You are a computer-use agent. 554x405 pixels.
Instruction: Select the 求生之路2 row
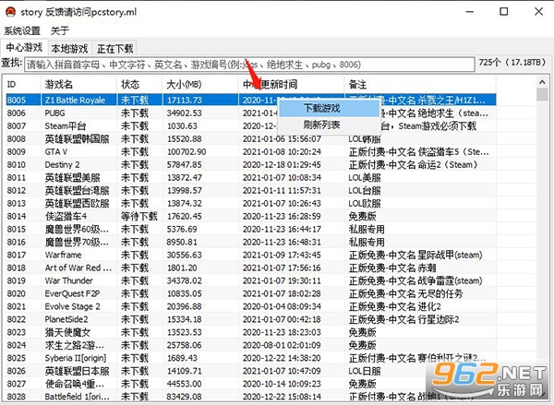251,345
